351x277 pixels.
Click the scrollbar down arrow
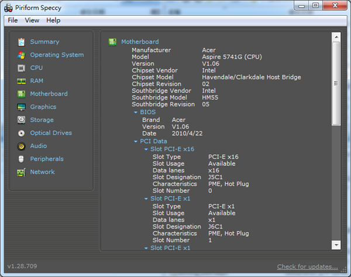(336, 245)
